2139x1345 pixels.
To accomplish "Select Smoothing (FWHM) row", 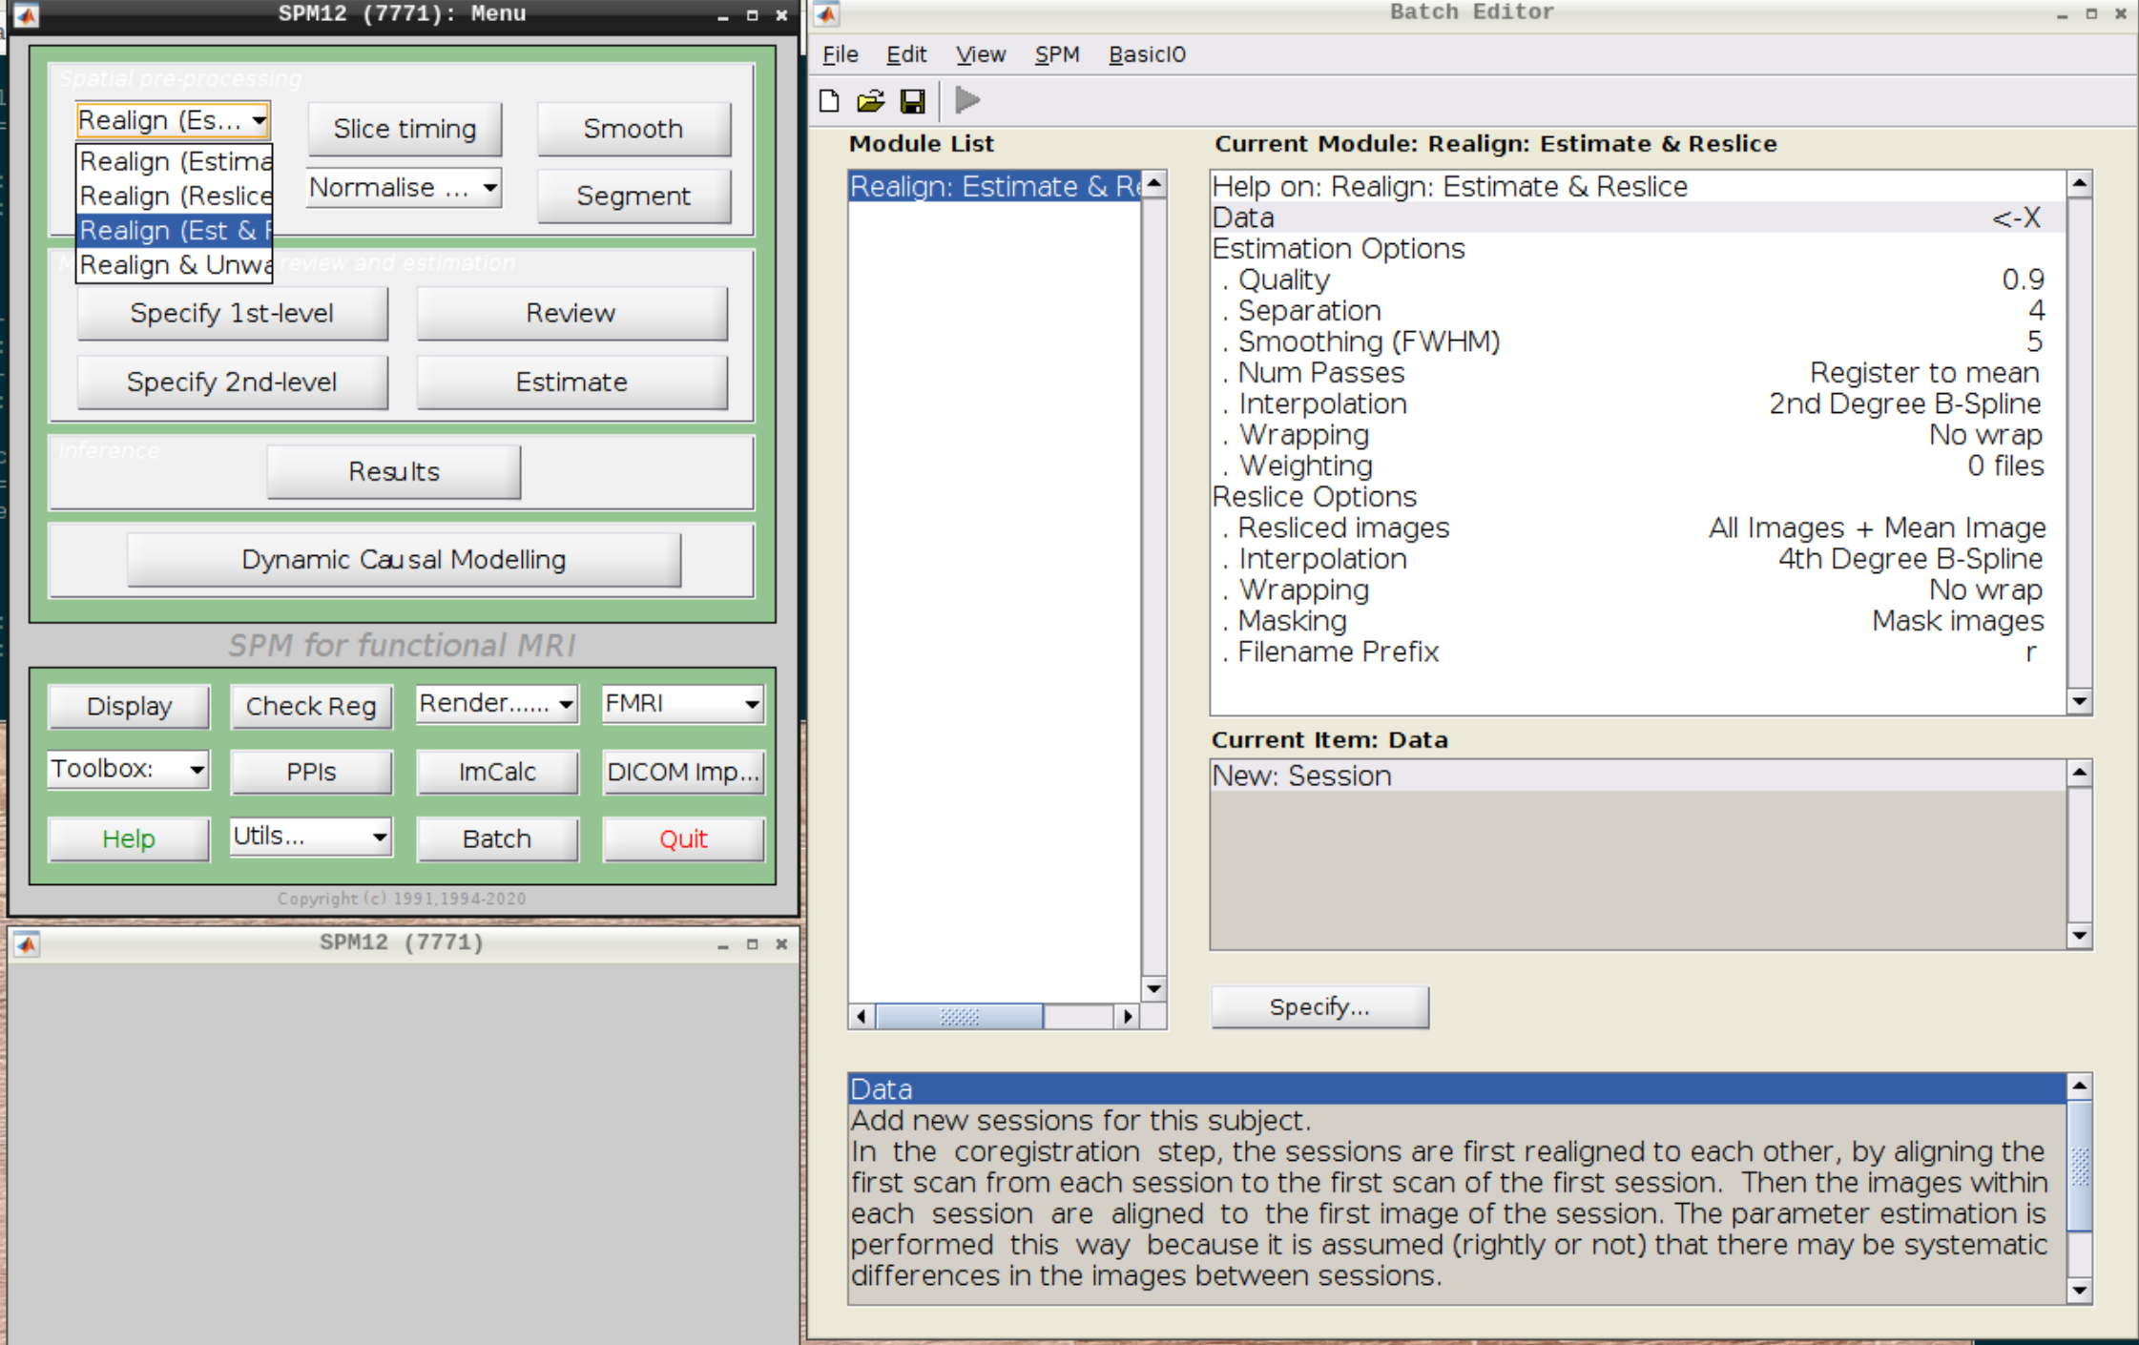I will [1637, 341].
